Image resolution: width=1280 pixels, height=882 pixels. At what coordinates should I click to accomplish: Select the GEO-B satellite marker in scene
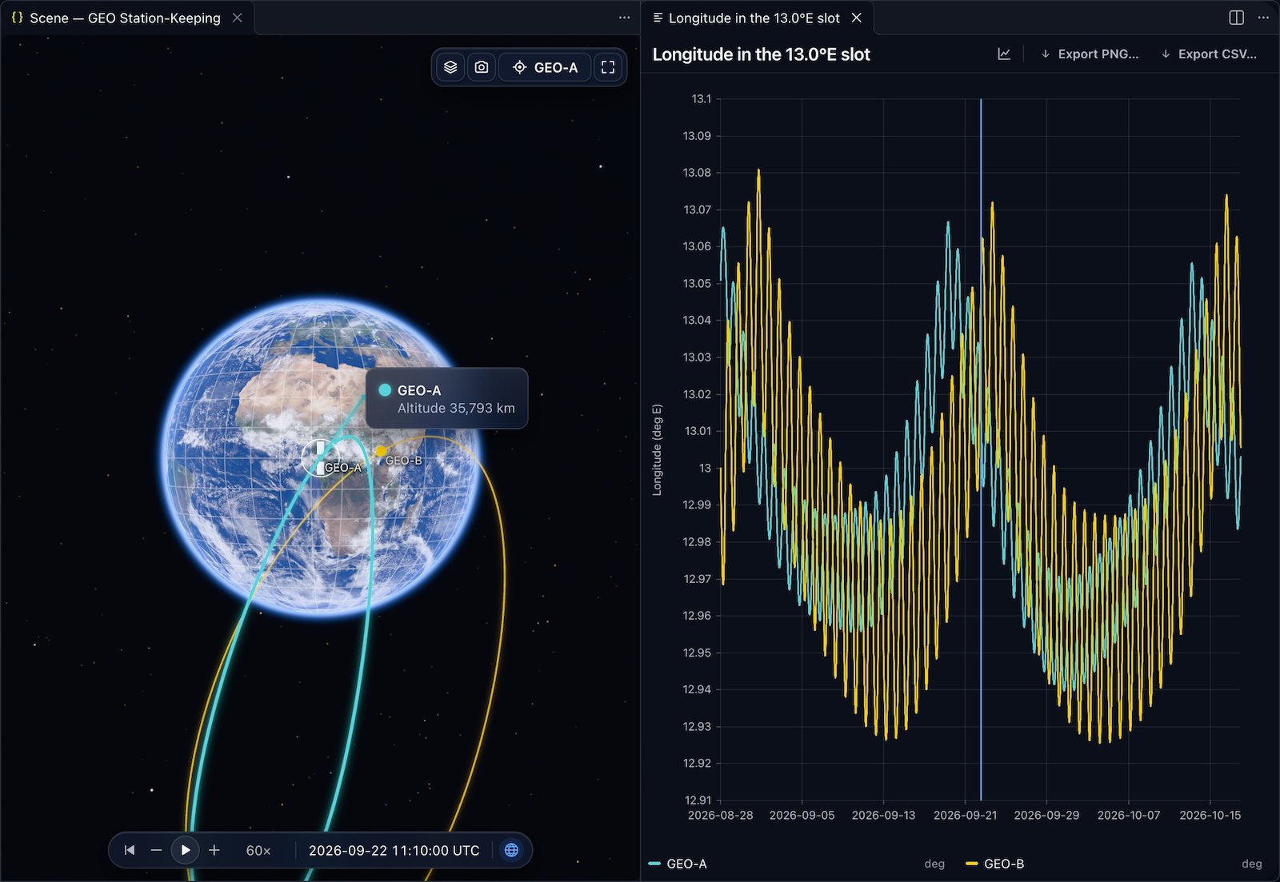tap(382, 452)
